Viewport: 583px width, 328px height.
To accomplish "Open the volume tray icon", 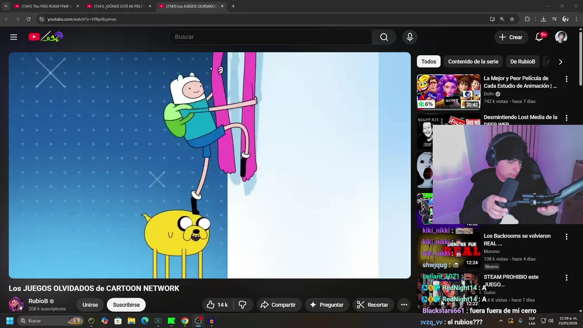I will click(551, 321).
